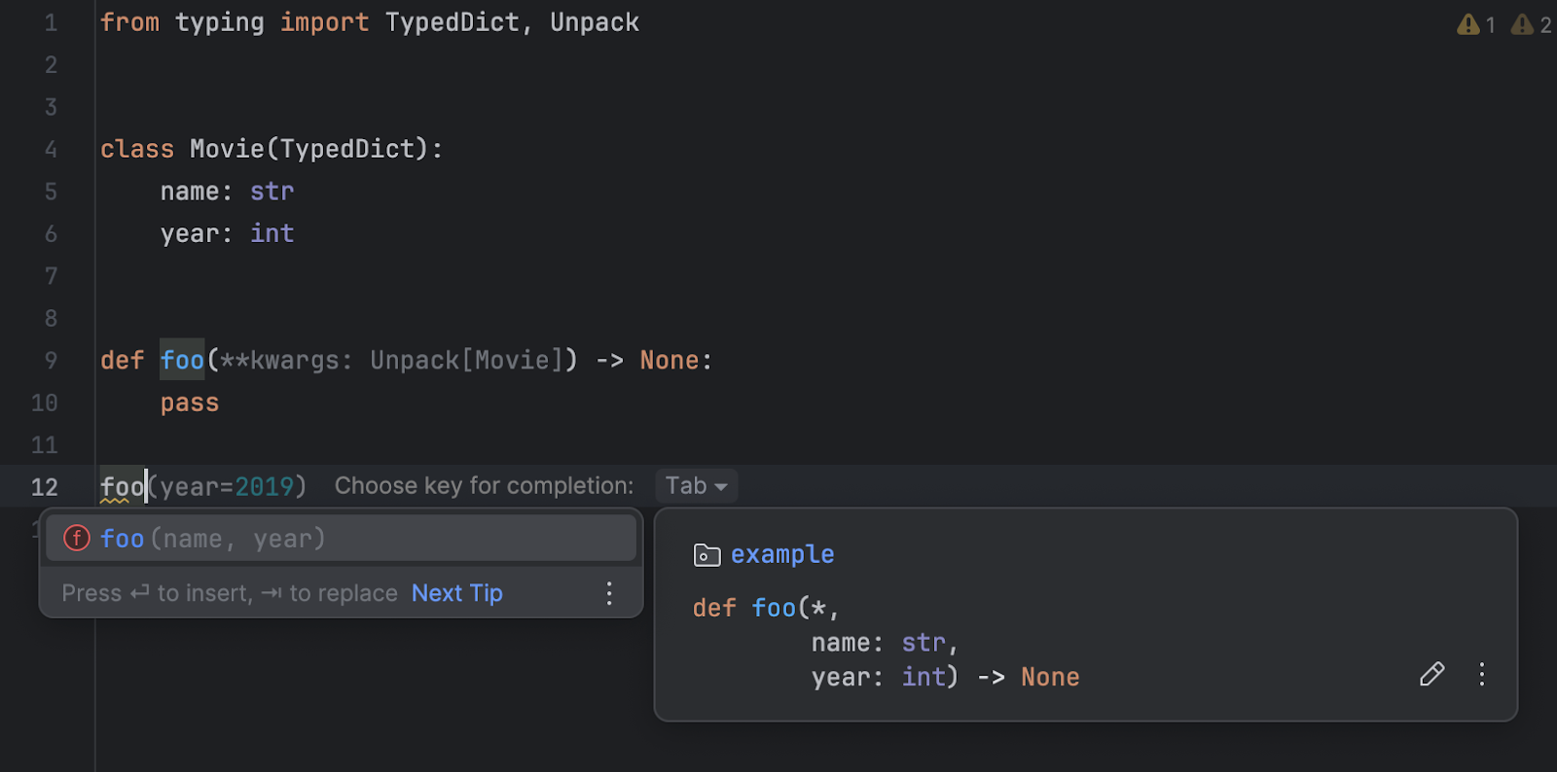Click the red function icon in completion list

click(x=77, y=538)
